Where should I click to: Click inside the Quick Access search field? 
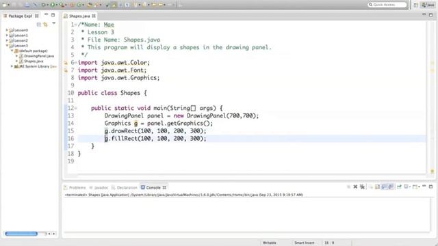[x=387, y=5]
